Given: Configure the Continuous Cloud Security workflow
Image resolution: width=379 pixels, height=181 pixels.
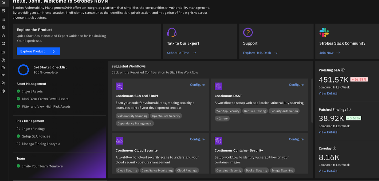Looking at the screenshot, I should pyautogui.click(x=197, y=139).
